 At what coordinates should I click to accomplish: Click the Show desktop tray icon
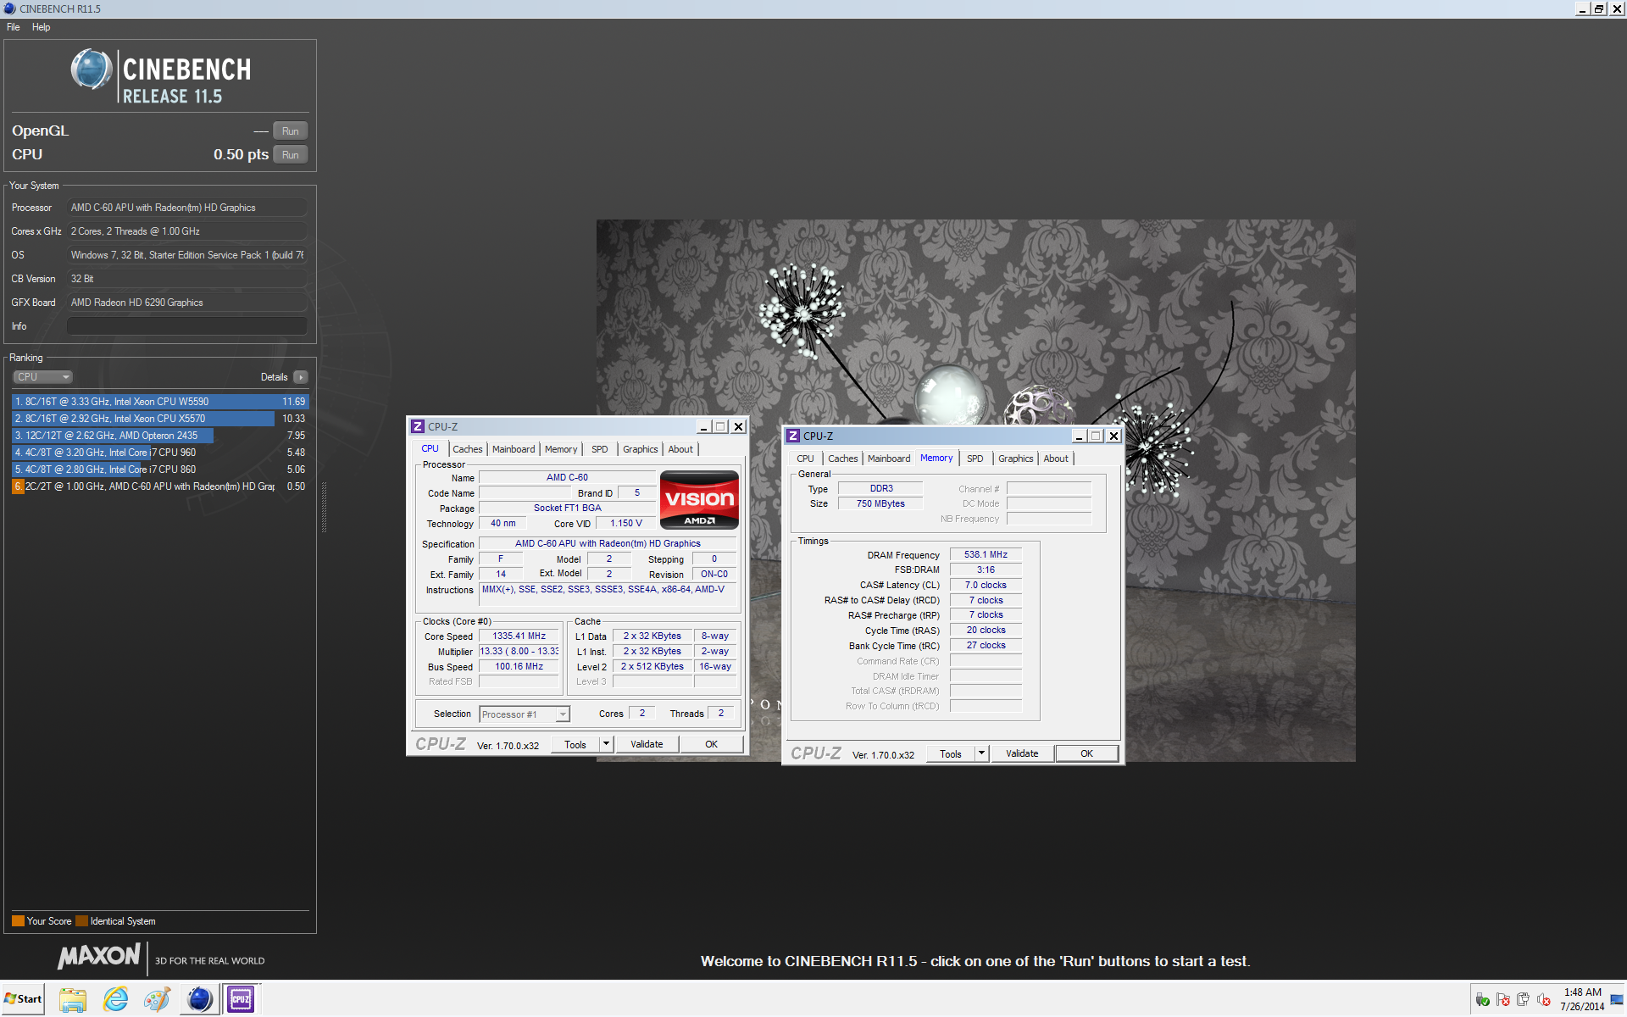click(x=1617, y=1000)
